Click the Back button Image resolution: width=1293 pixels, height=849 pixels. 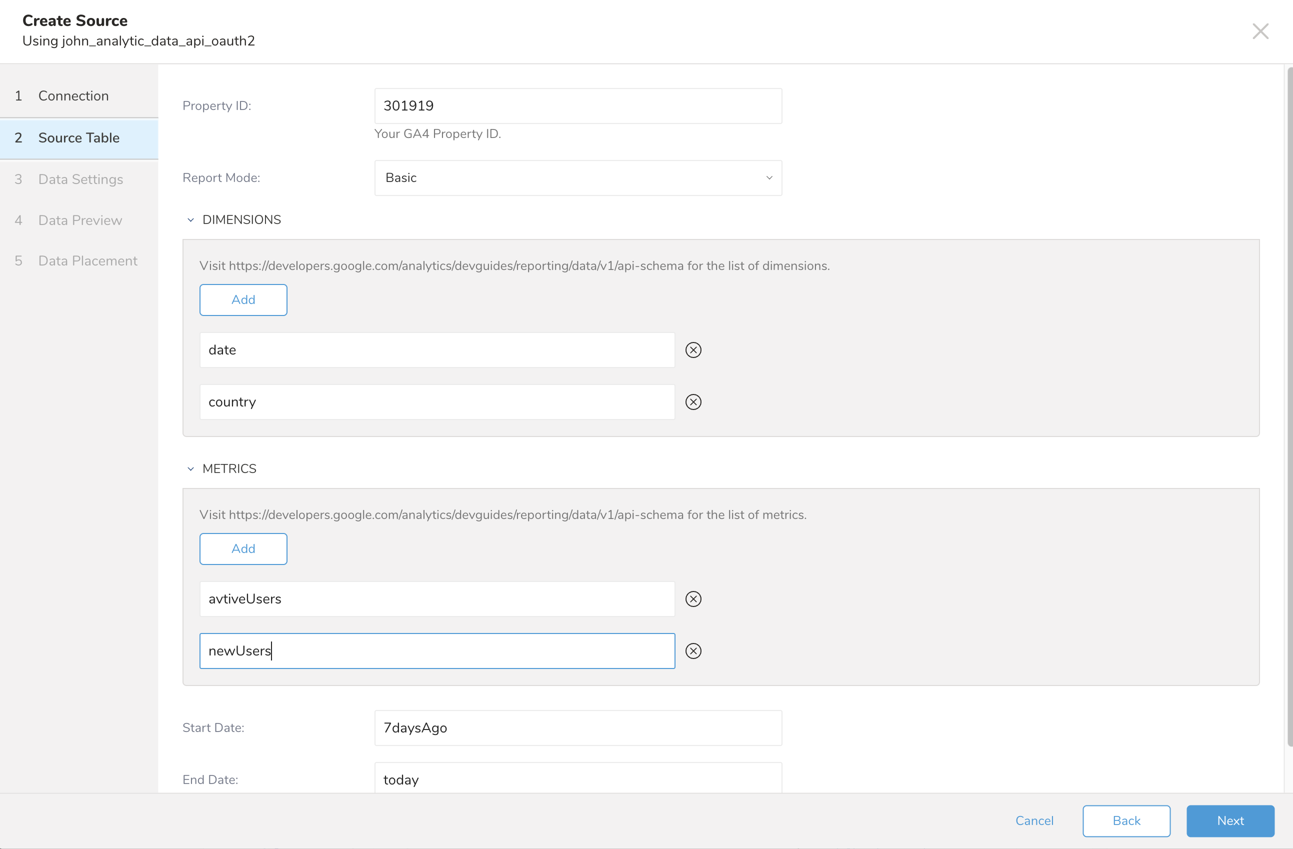pos(1125,821)
